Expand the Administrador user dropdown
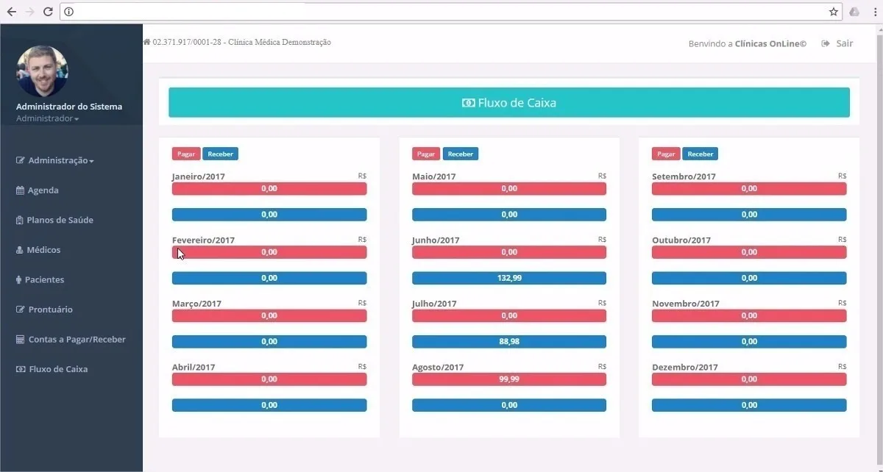Viewport: 883px width, 472px height. point(47,118)
